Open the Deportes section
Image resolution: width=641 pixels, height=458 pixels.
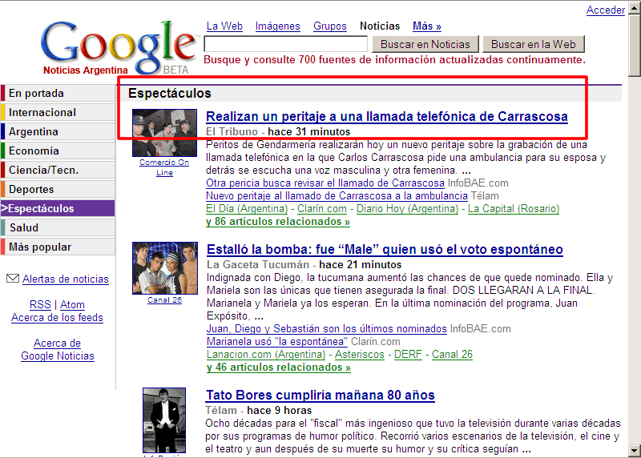[58, 189]
